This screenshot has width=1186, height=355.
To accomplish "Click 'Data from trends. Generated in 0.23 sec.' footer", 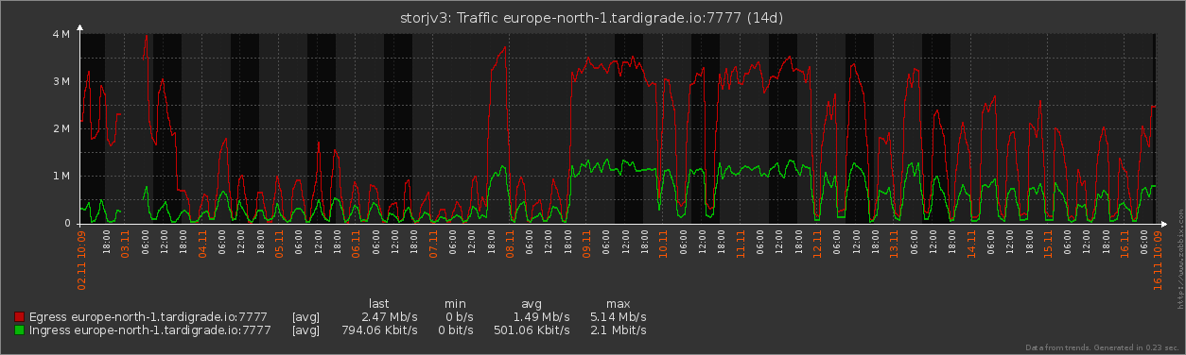I will click(1102, 348).
